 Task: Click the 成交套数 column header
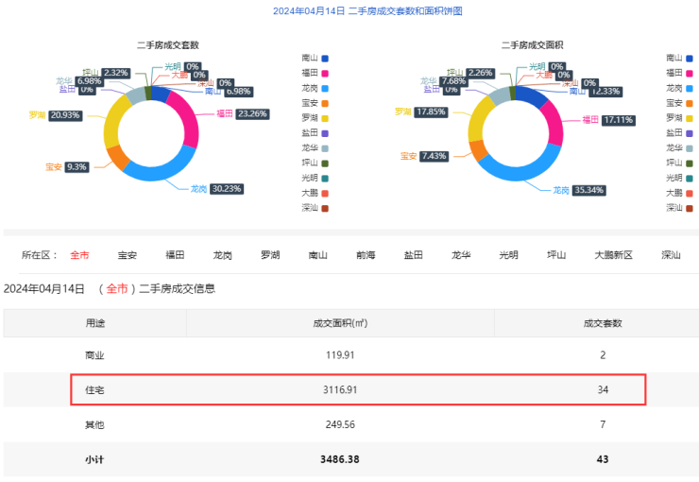(602, 323)
